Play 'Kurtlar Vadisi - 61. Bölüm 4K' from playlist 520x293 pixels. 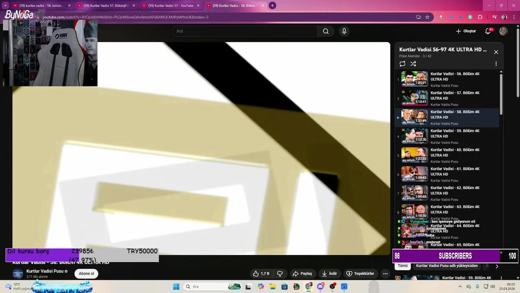tap(447, 174)
